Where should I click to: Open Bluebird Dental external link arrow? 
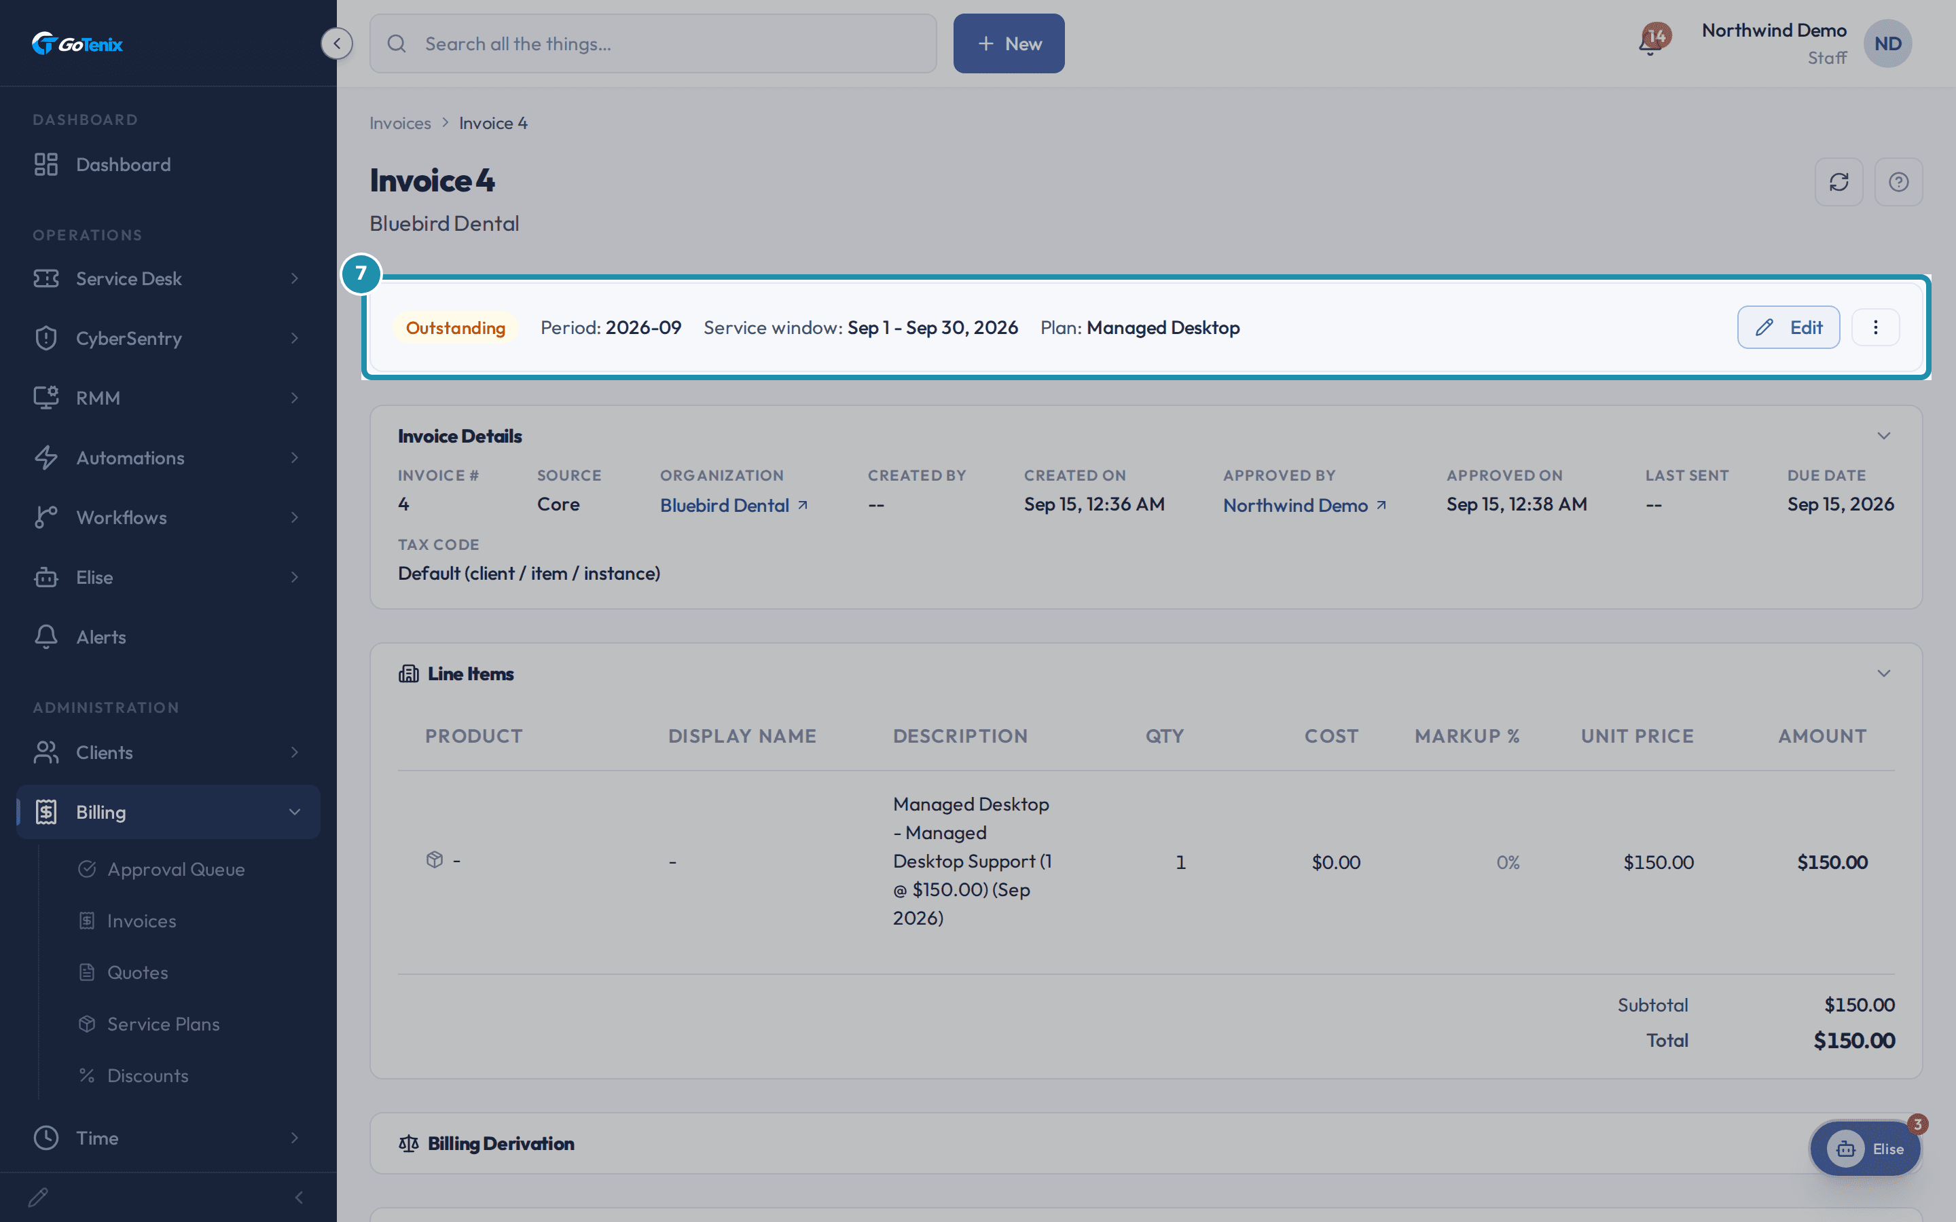tap(803, 505)
